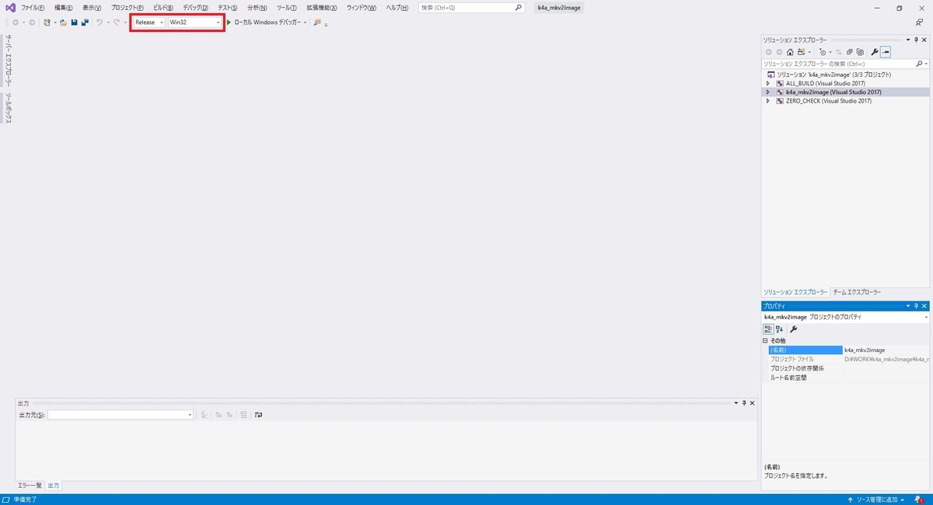Open the ビルド(B) menu
This screenshot has height=505, width=933.
pyautogui.click(x=163, y=8)
